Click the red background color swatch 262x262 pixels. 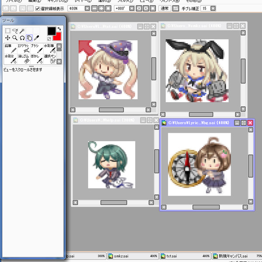(x=58, y=37)
